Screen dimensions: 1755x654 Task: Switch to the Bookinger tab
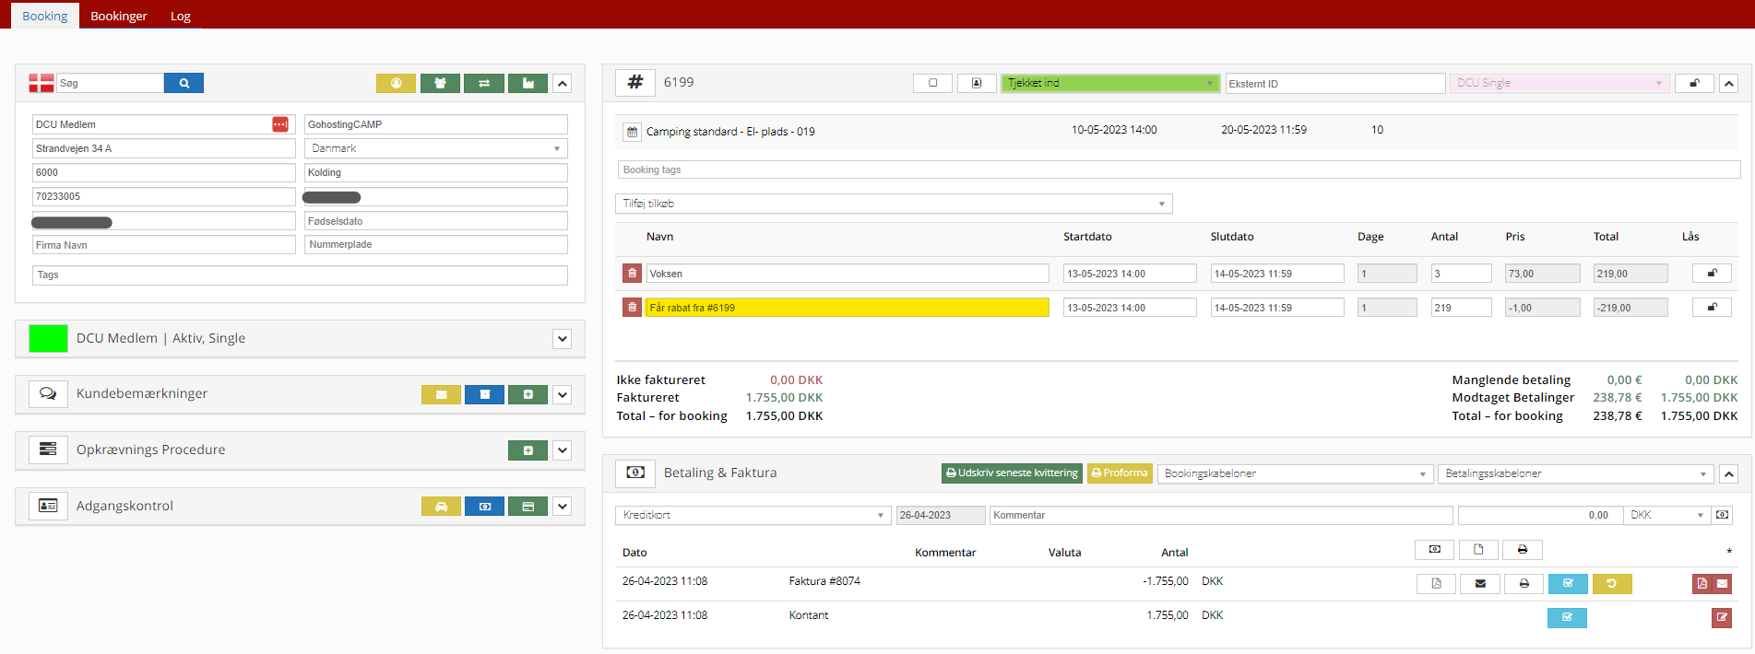(119, 16)
